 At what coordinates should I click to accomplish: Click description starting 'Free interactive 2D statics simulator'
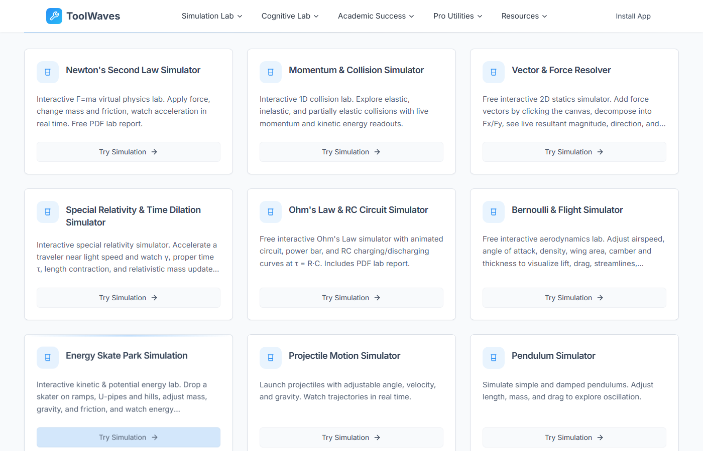574,111
